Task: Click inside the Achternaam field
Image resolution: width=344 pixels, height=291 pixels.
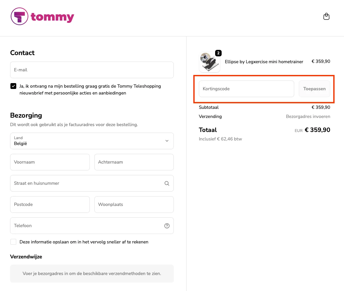Action: coord(134,162)
